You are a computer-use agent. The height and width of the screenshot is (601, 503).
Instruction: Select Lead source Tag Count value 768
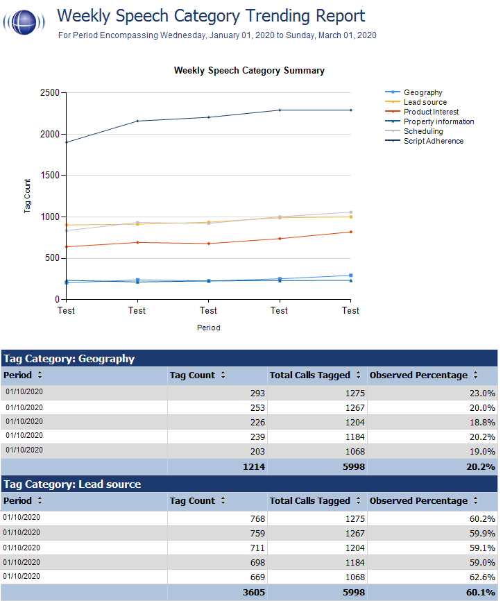point(257,519)
